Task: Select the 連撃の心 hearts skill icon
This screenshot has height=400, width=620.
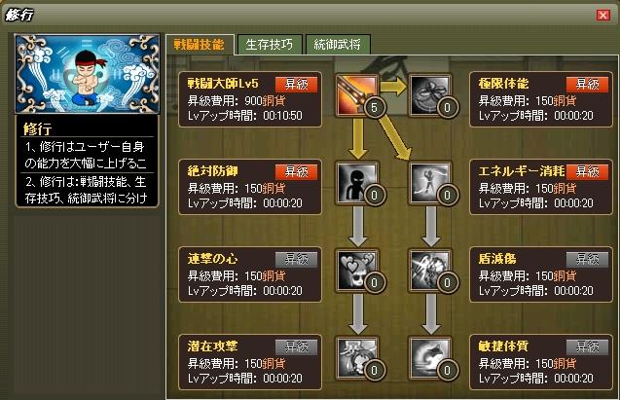Action: [356, 271]
